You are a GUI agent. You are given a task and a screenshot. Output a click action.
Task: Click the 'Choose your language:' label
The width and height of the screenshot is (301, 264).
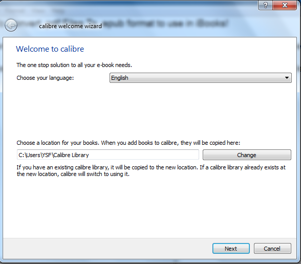click(x=45, y=78)
